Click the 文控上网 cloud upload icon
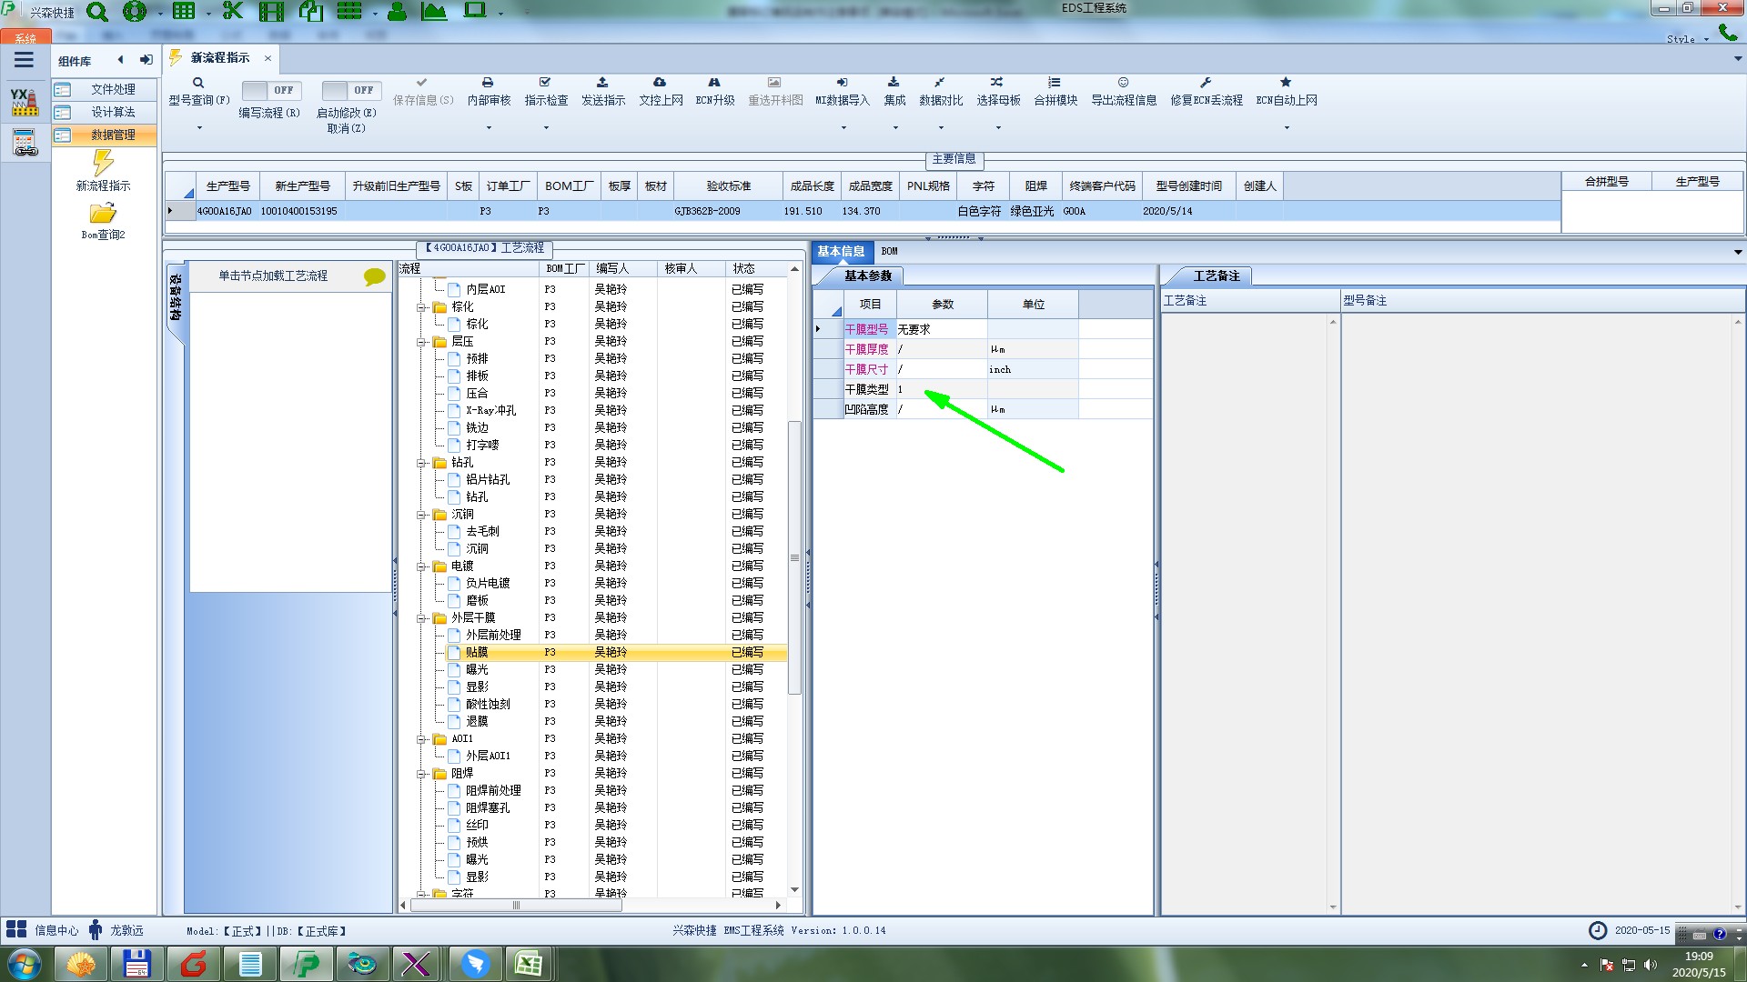 (660, 83)
